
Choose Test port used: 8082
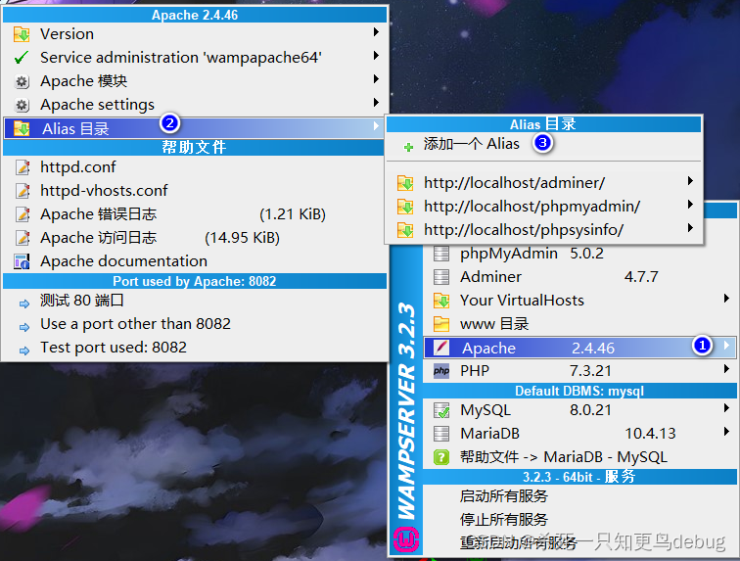coord(195,348)
